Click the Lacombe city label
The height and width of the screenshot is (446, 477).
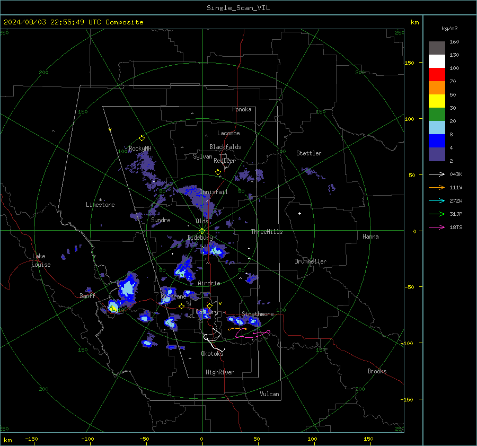pyautogui.click(x=228, y=133)
